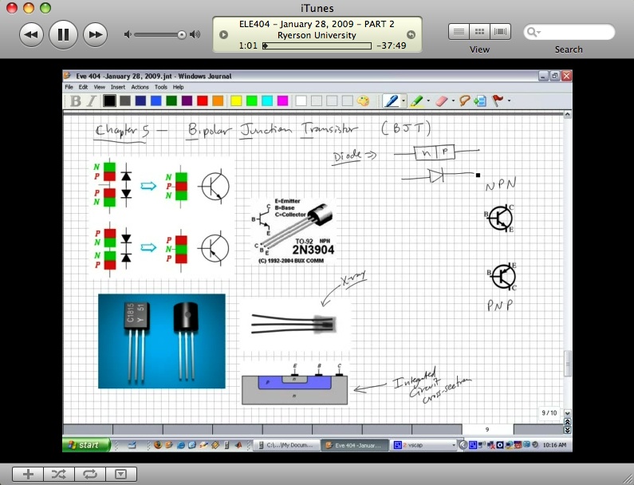Screen dimensions: 634x485
Task: Select the Pen tool in Windows Journal
Action: tap(391, 101)
